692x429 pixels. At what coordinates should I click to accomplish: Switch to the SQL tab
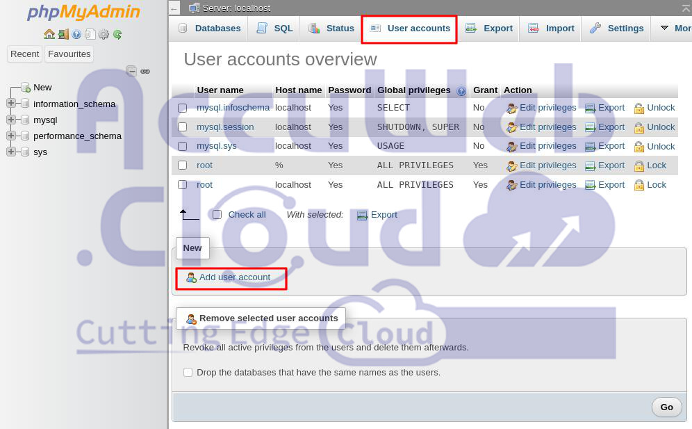point(274,29)
